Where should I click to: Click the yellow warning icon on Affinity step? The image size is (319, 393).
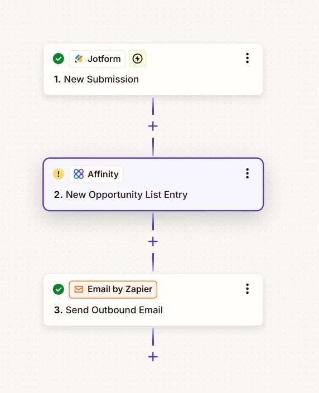(x=59, y=174)
